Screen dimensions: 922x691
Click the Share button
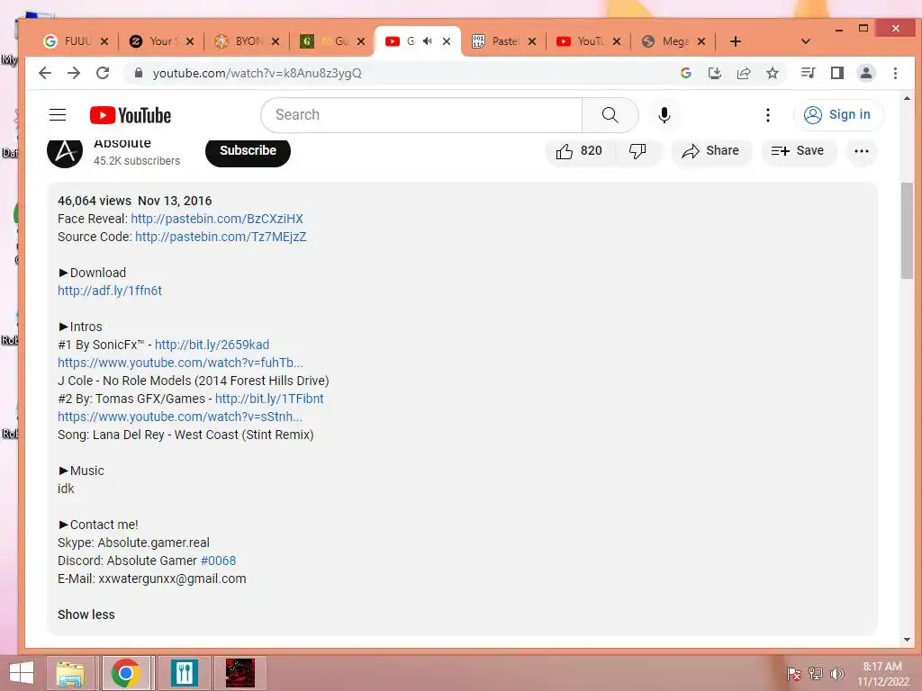(x=711, y=151)
